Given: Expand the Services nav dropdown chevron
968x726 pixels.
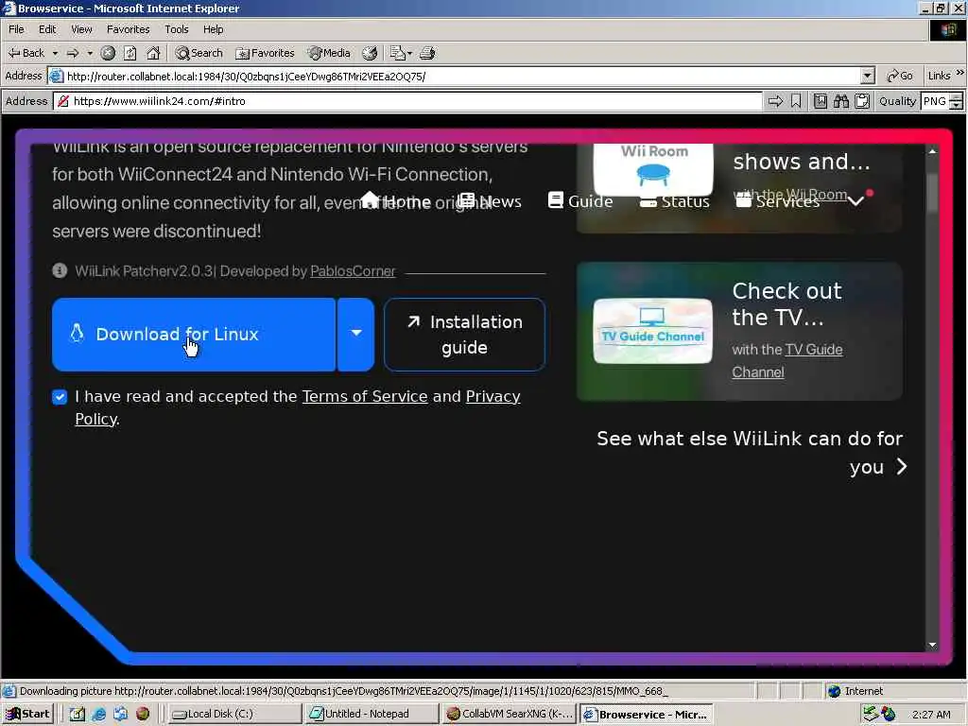Looking at the screenshot, I should (856, 201).
